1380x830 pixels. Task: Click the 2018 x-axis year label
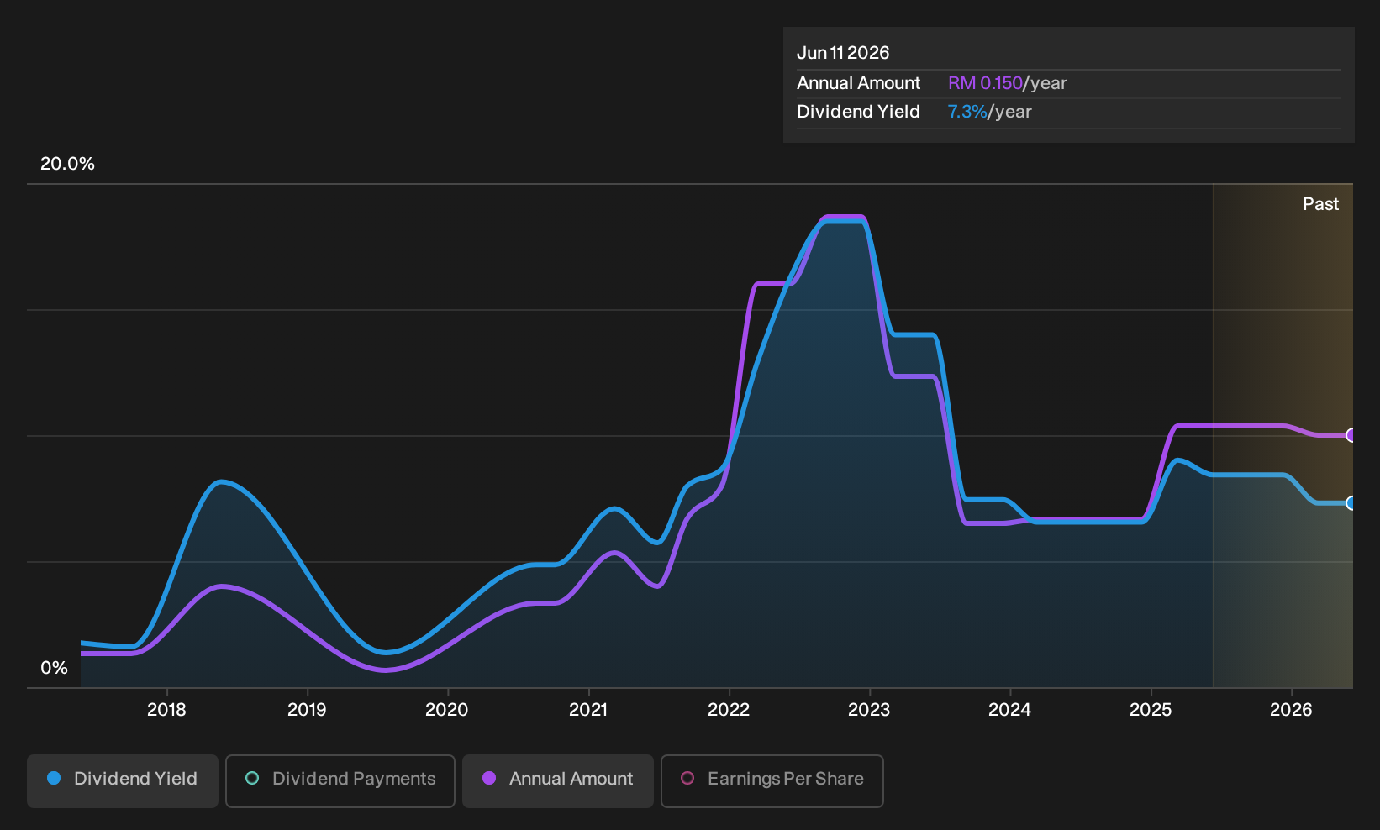tap(166, 710)
